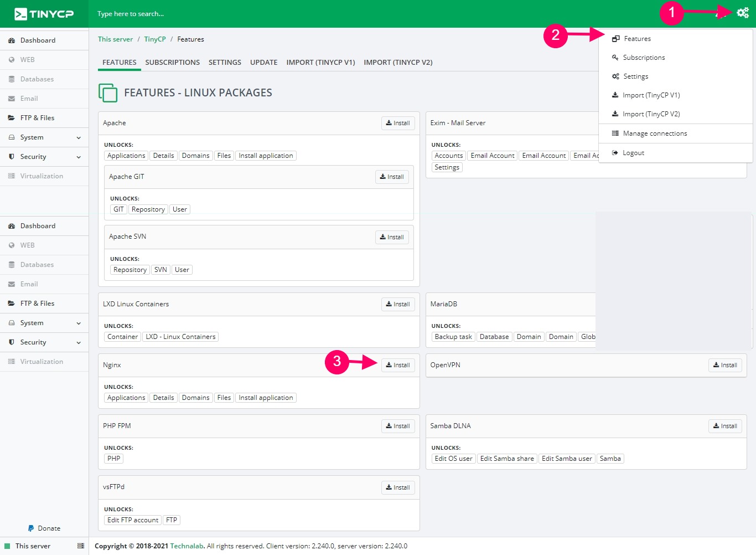Click the This server breadcrumb link
Viewport: 756px width, 555px height.
tap(115, 39)
